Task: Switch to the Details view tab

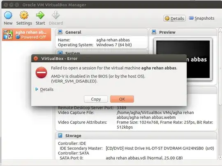Action: click(174, 18)
